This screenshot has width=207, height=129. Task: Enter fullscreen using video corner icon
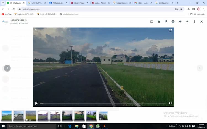click(x=36, y=30)
